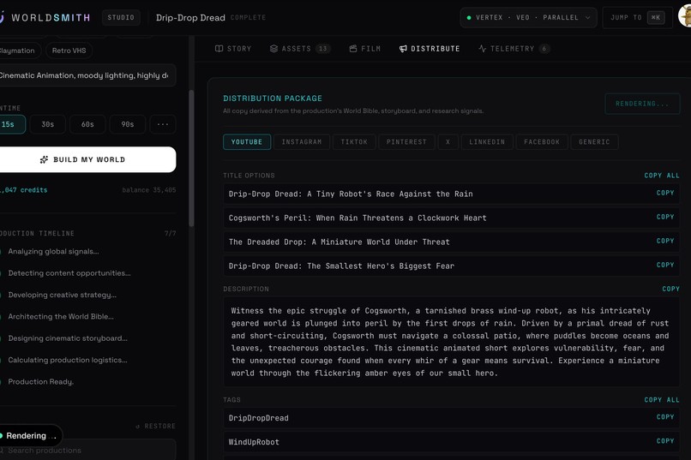Open more runtime options ellipsis
Image resolution: width=691 pixels, height=460 pixels.
(x=163, y=124)
